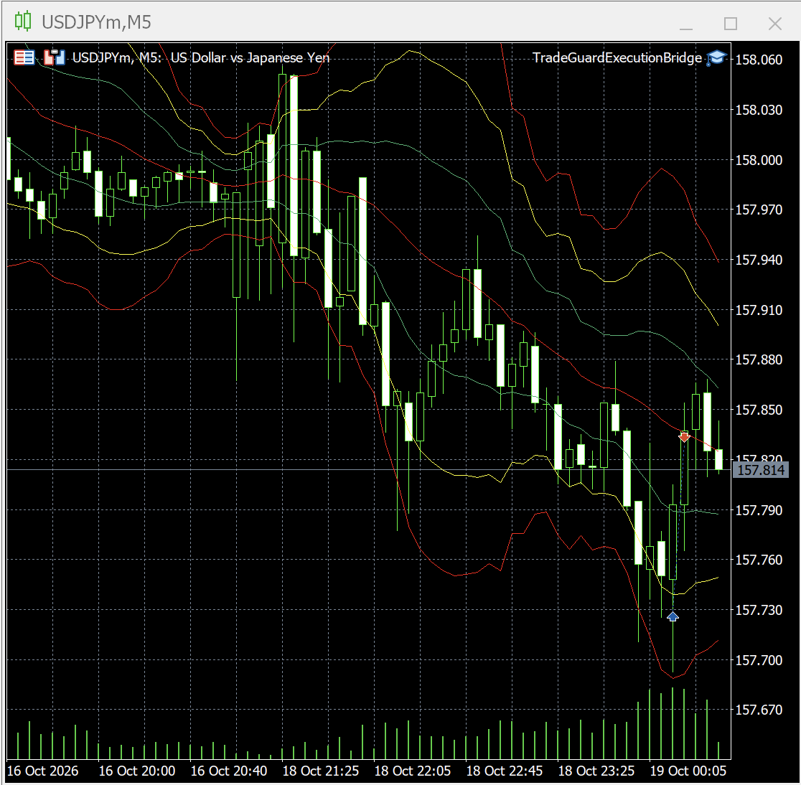This screenshot has width=801, height=785.
Task: Maximize the USDJPYm,M5 chart window
Action: (731, 24)
